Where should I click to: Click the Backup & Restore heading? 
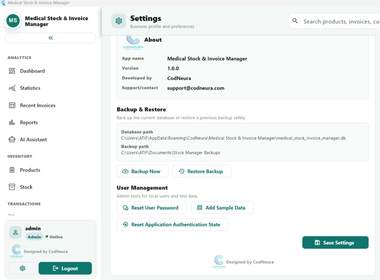point(141,109)
